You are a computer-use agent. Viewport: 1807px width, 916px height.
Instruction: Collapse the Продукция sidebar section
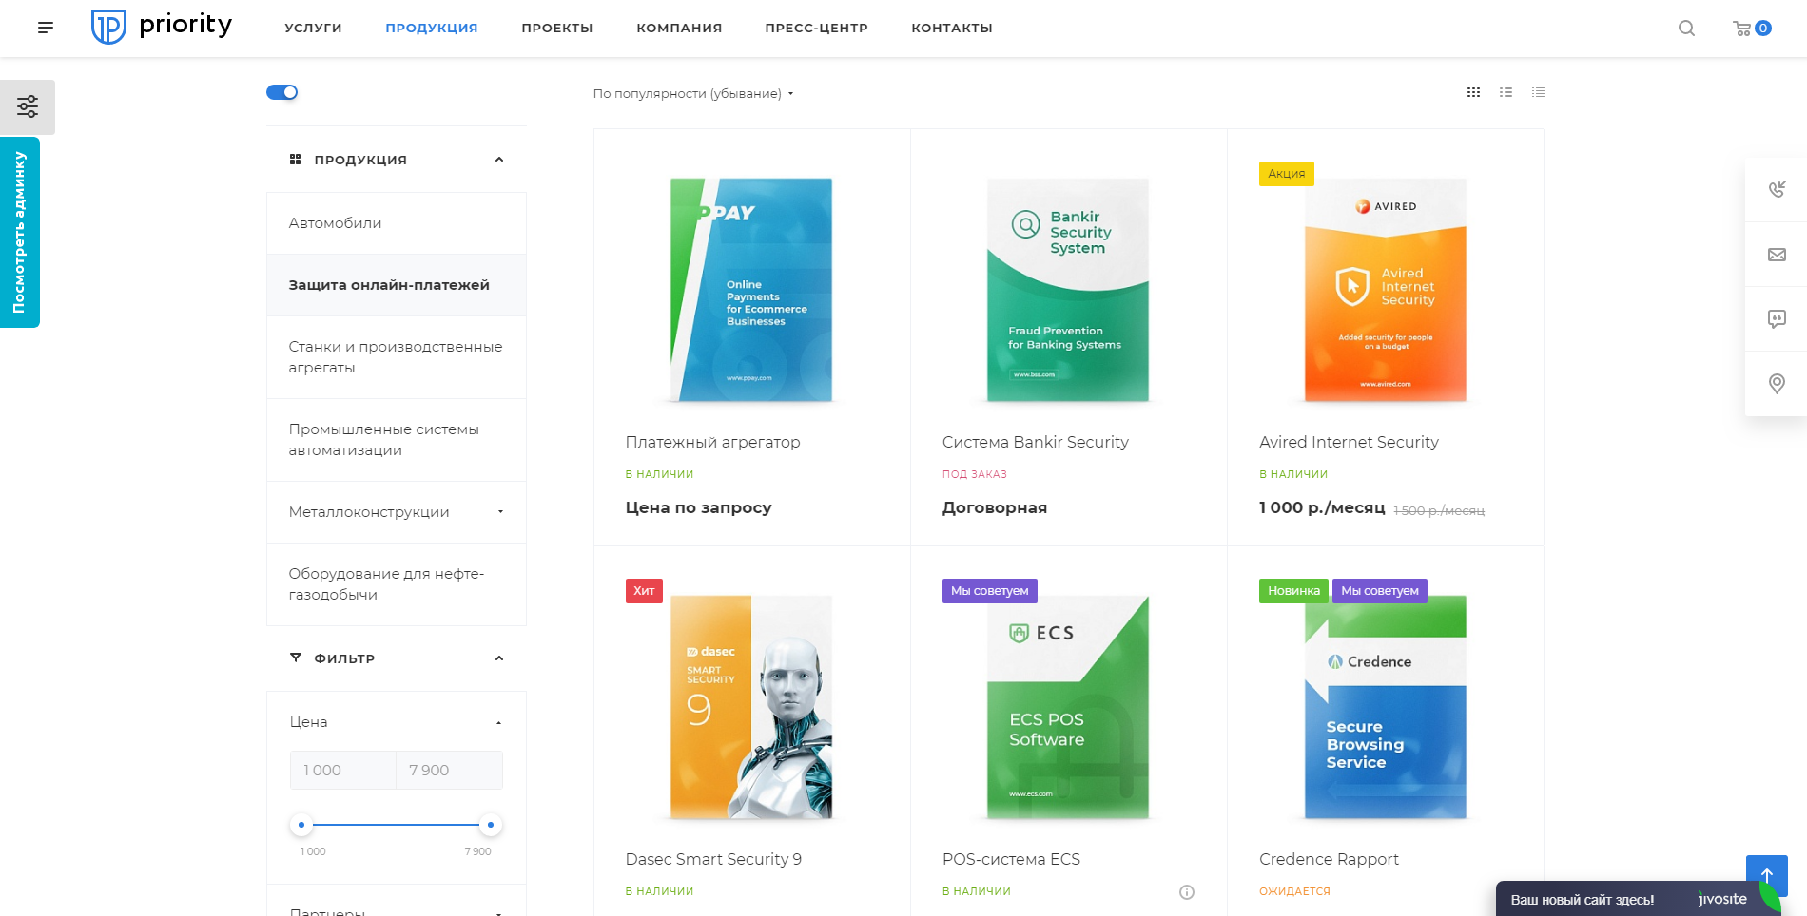tap(499, 160)
